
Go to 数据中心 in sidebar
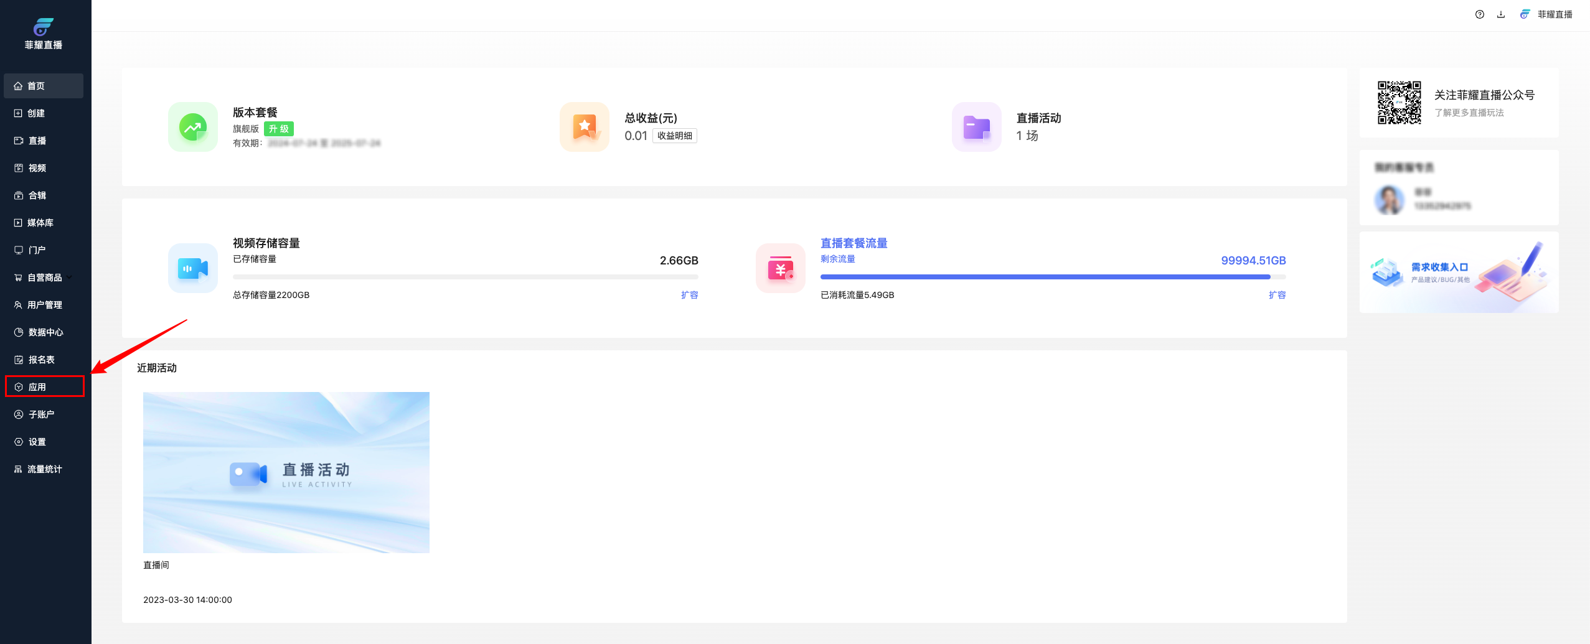point(45,332)
